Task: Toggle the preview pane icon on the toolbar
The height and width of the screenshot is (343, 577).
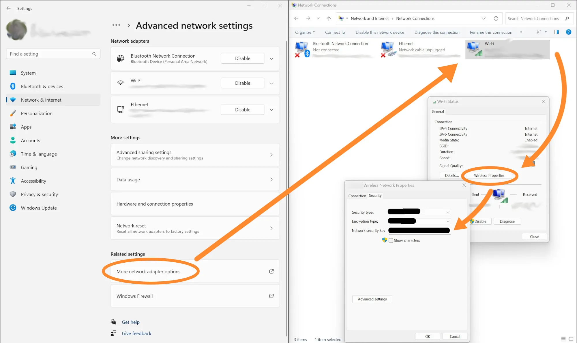Action: (556, 32)
